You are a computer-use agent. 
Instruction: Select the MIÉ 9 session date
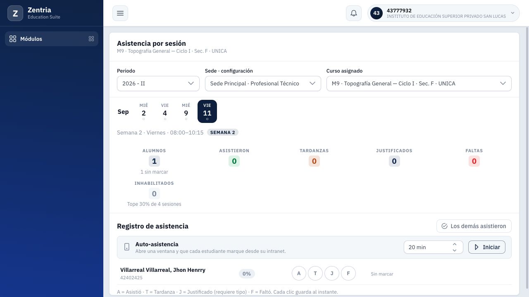coord(186,111)
